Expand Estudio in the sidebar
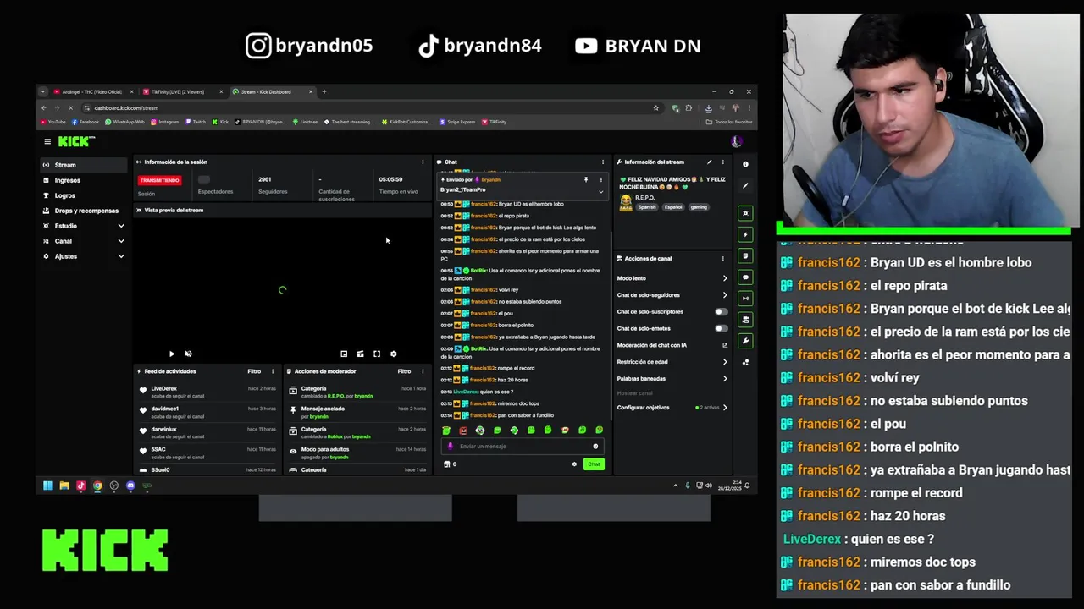Screen dimensions: 1084x609 [84, 226]
